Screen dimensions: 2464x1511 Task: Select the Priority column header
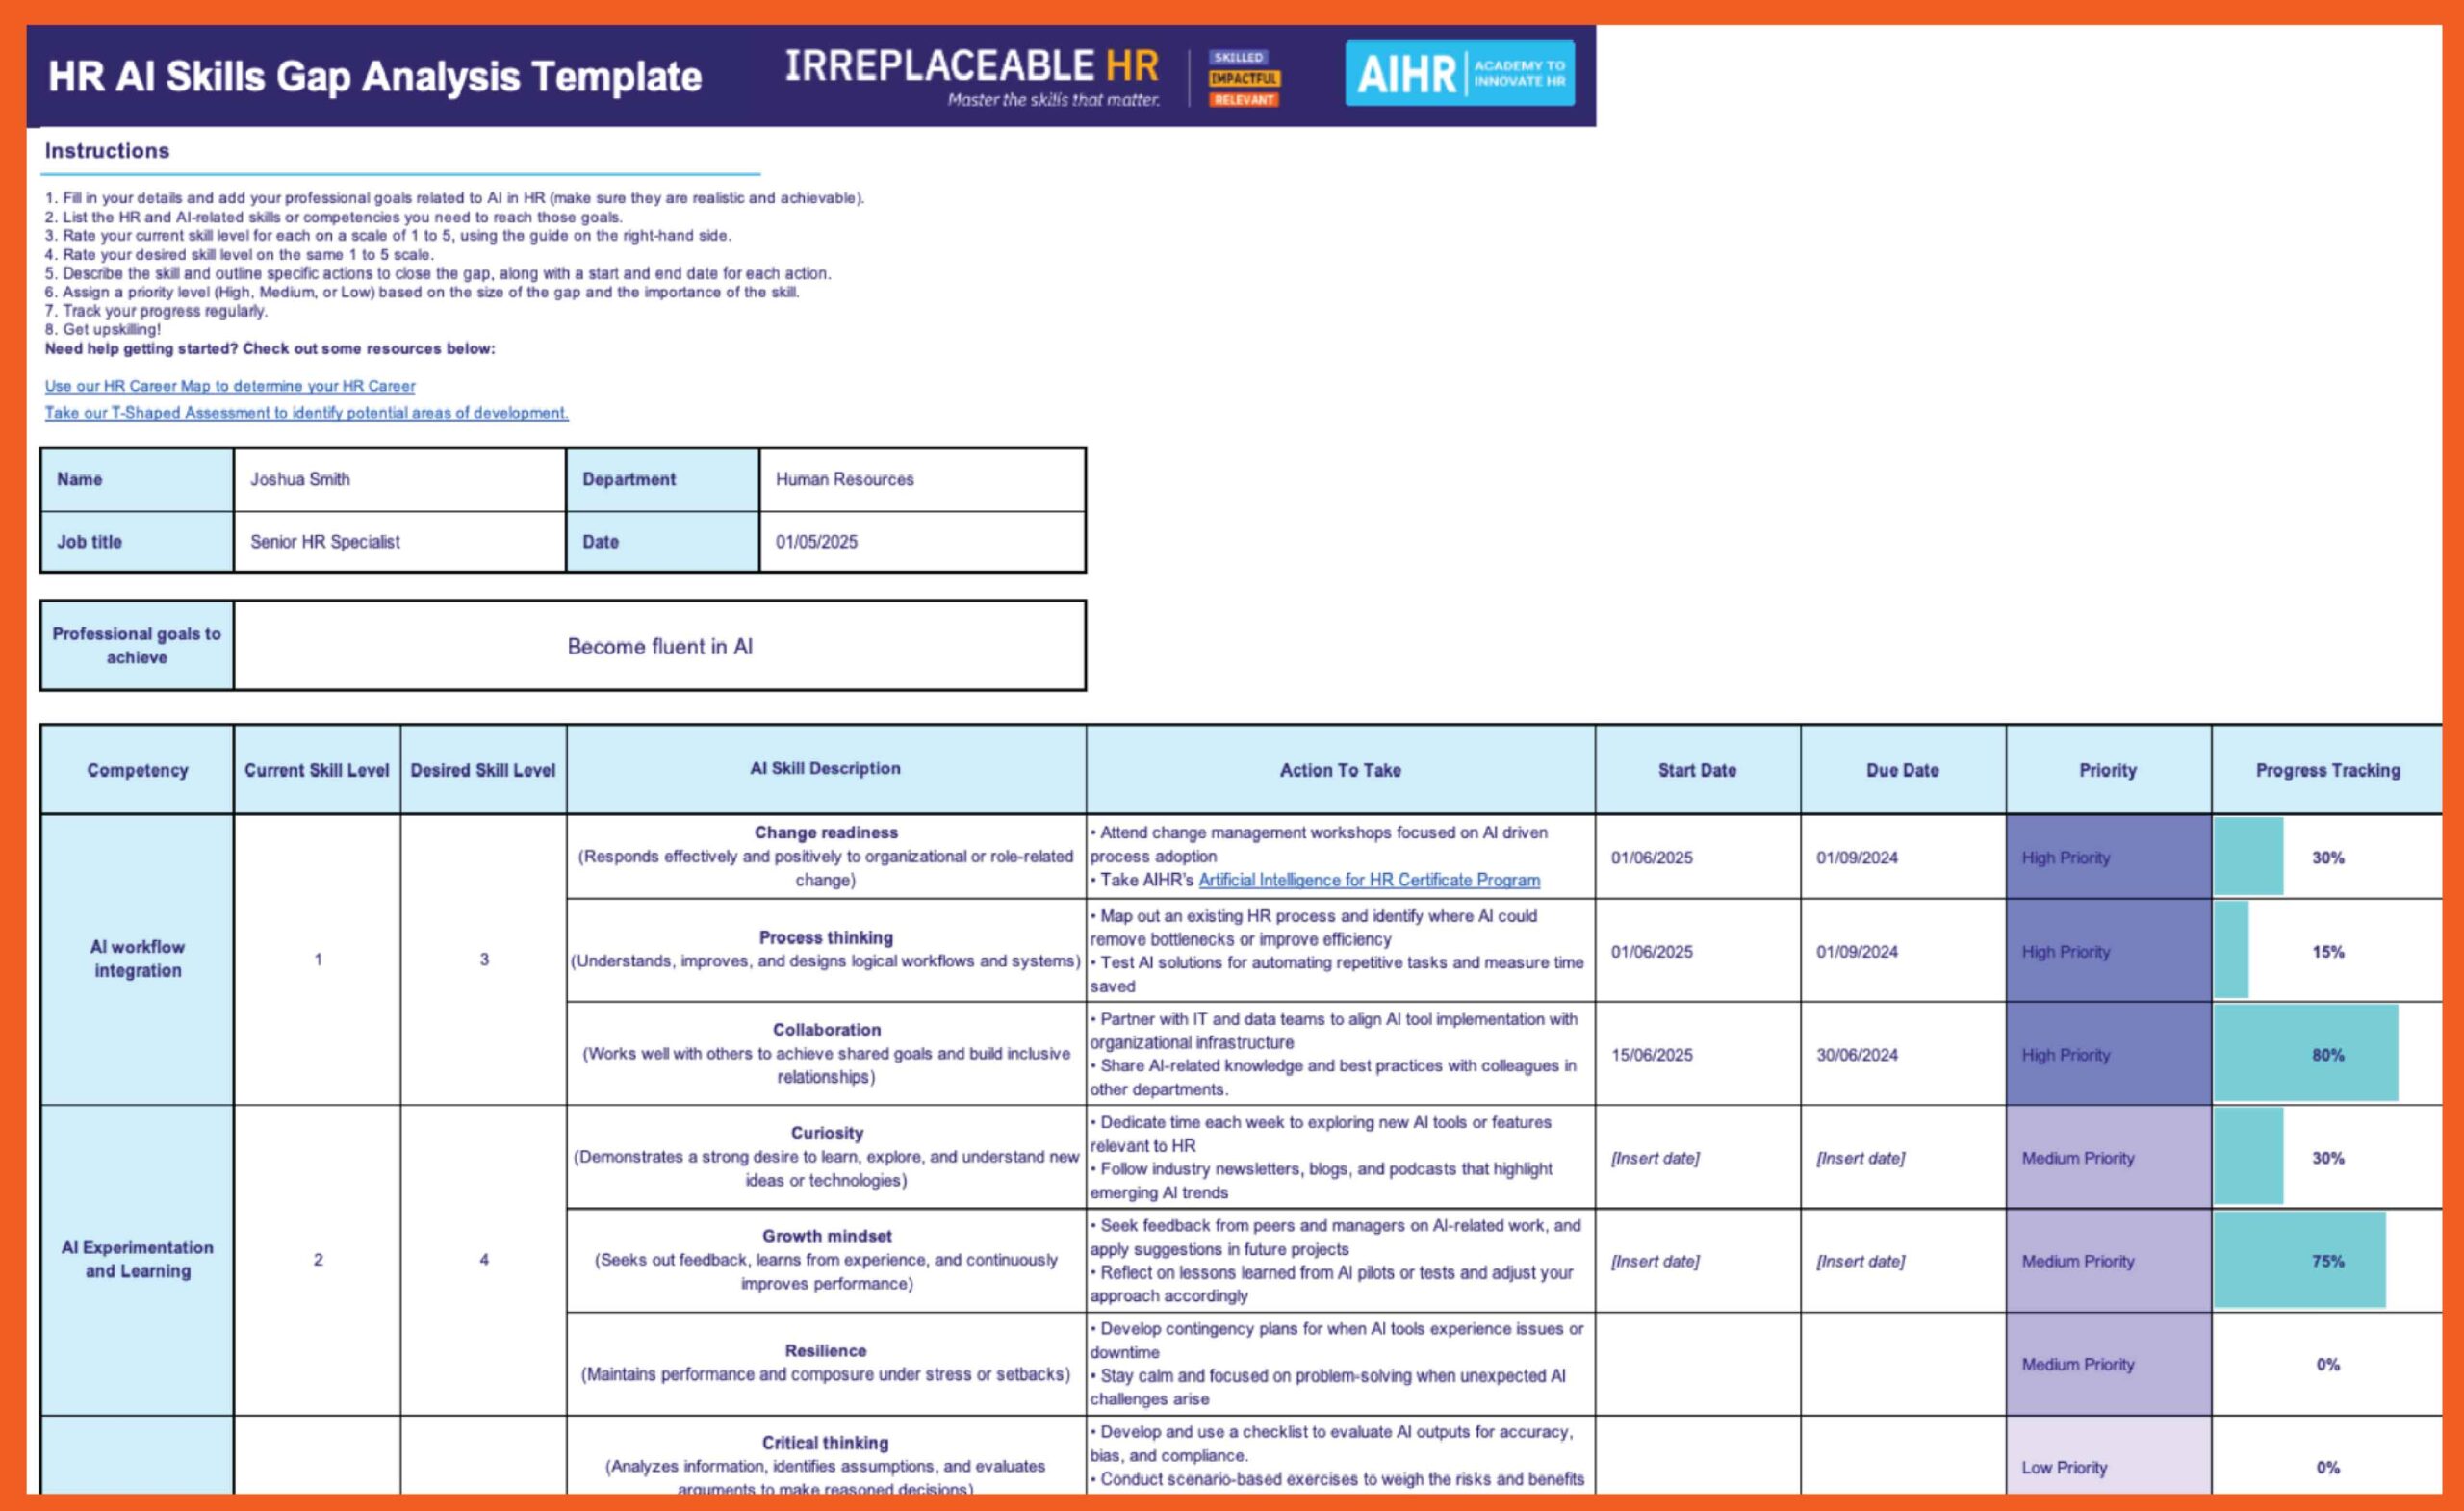(x=2108, y=770)
